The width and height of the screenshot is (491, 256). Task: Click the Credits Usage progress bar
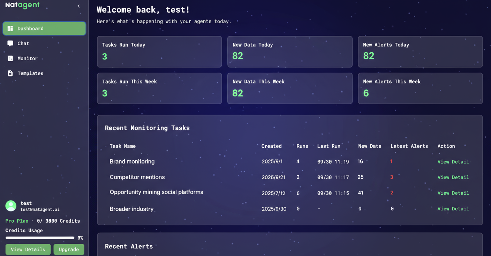(40, 238)
